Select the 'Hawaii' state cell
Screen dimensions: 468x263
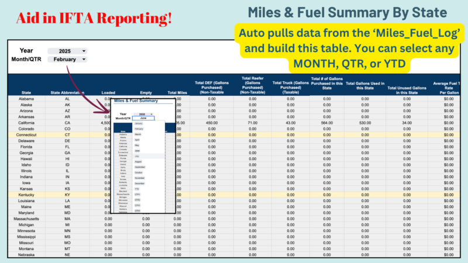pyautogui.click(x=26, y=158)
